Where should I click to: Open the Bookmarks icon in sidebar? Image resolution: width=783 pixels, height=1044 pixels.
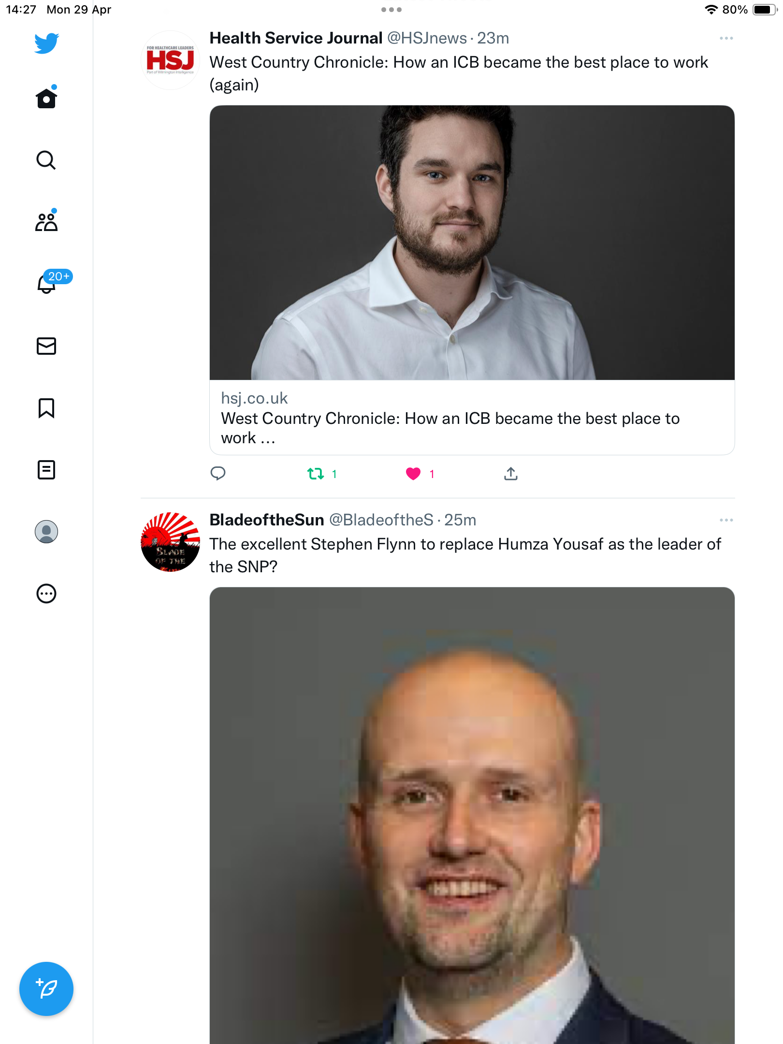(46, 408)
